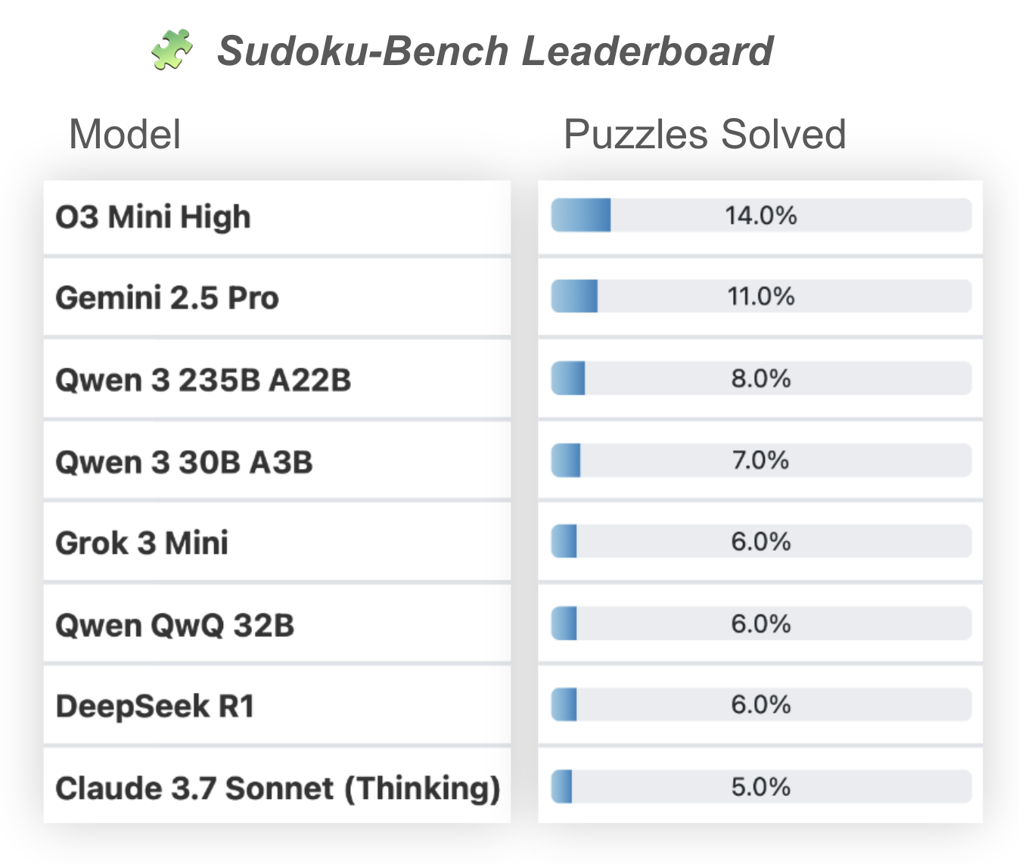Click the 14.0% progress bar
Image resolution: width=1019 pixels, height=864 pixels.
(x=760, y=216)
